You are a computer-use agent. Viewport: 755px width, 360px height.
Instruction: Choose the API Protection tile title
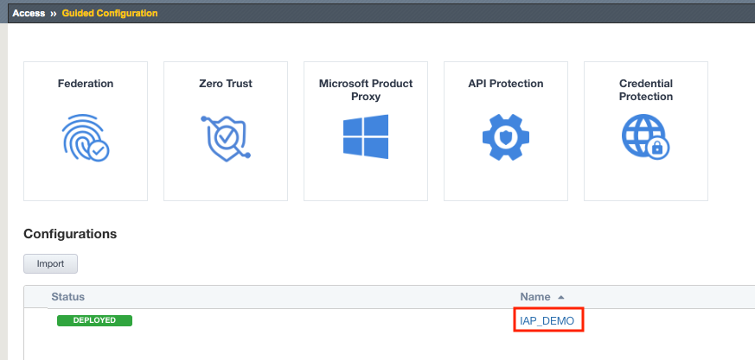(506, 84)
